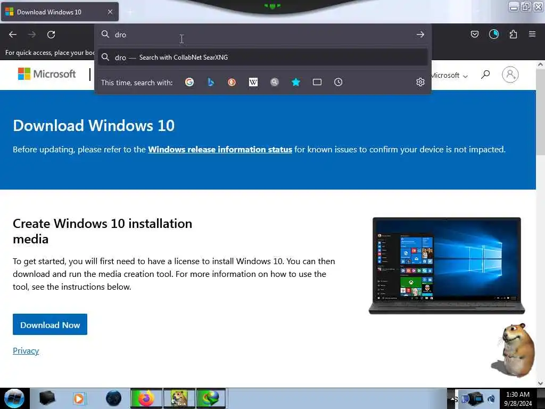Open the dark globe taskbar icon

click(x=113, y=398)
